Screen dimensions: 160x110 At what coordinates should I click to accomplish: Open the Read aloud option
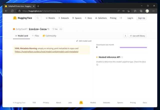click(118, 11)
